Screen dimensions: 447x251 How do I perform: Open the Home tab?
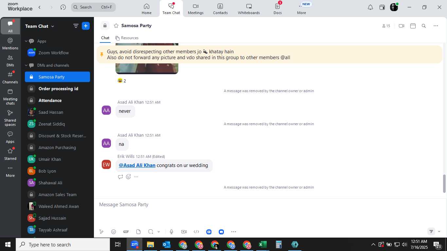(x=147, y=9)
